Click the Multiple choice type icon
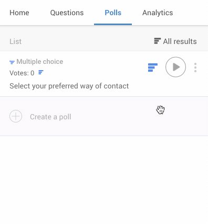This screenshot has height=224, width=208. pyautogui.click(x=12, y=62)
